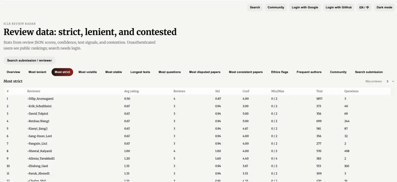Screen dimensions: 397x182
Task: Select Most disputed papers tab
Action: pyautogui.click(x=205, y=72)
